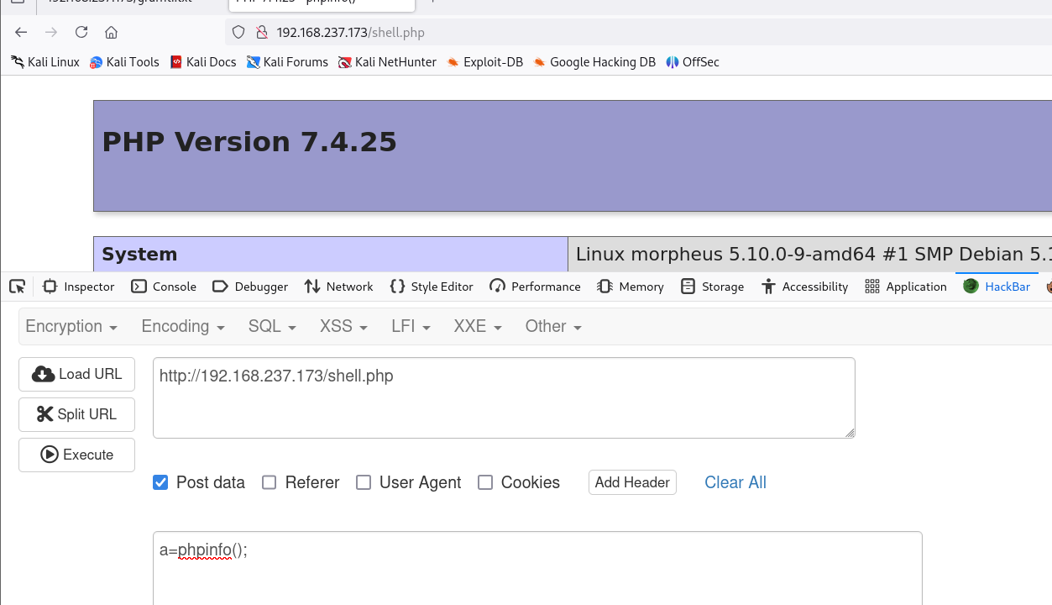The height and width of the screenshot is (605, 1052).
Task: Click the browser forward arrow
Action: (x=51, y=32)
